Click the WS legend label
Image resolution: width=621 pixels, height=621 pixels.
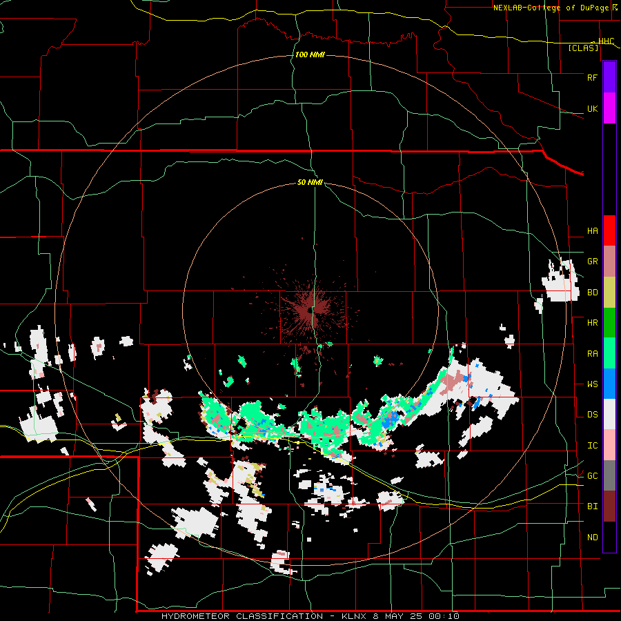(x=592, y=384)
